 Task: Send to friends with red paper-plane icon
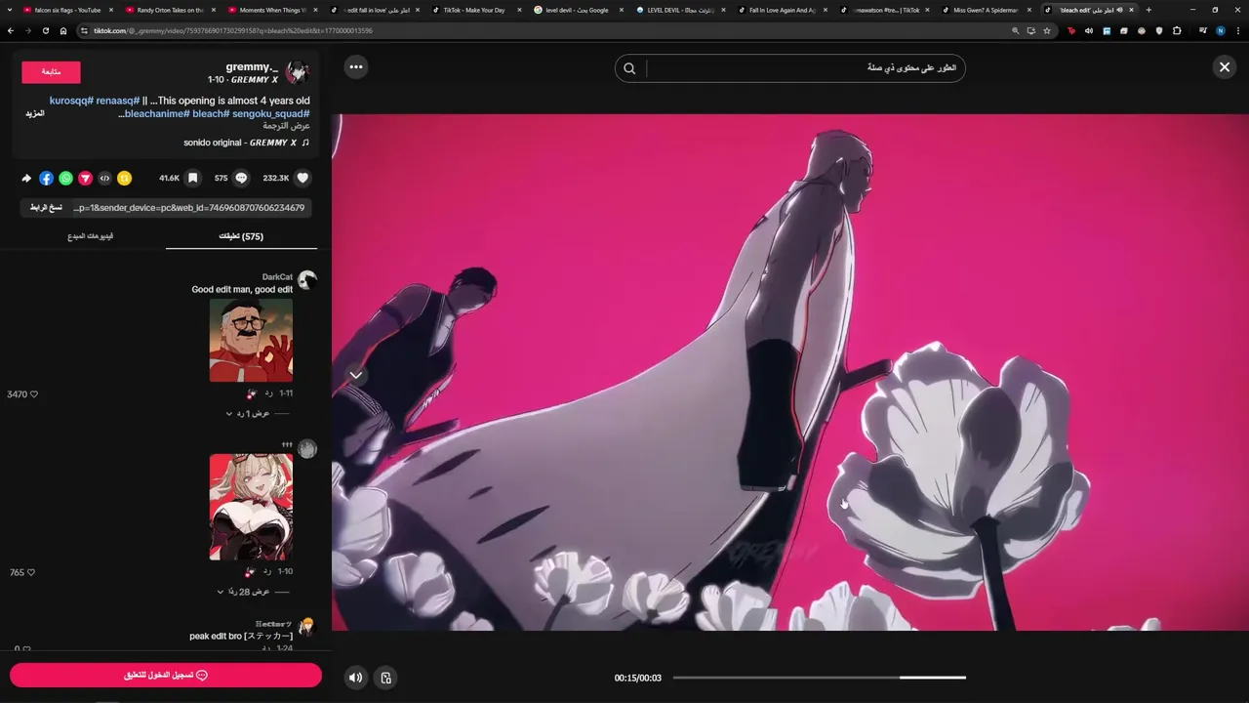click(85, 178)
